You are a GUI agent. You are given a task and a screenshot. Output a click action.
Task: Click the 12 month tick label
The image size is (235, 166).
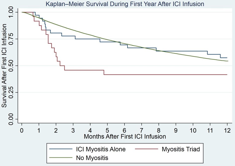[x=227, y=131]
